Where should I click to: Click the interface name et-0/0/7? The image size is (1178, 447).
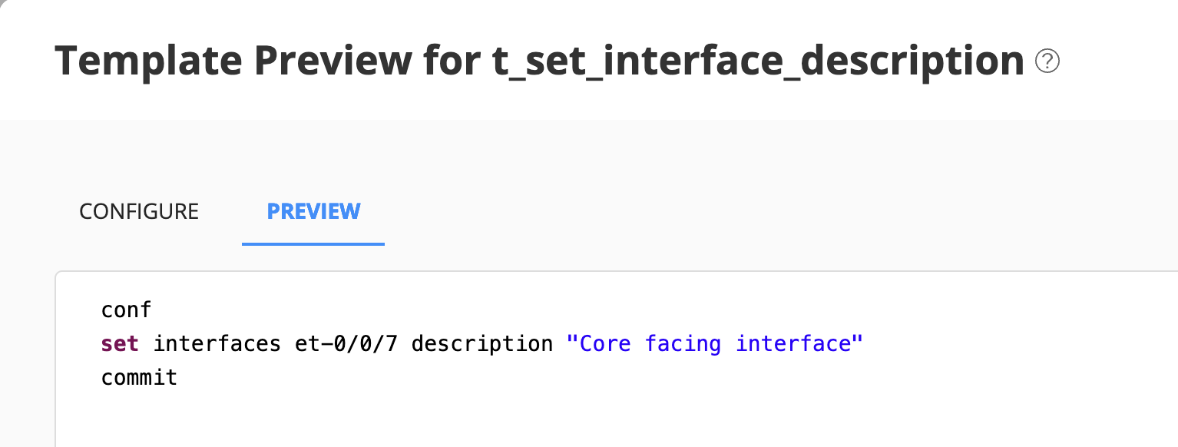point(347,343)
